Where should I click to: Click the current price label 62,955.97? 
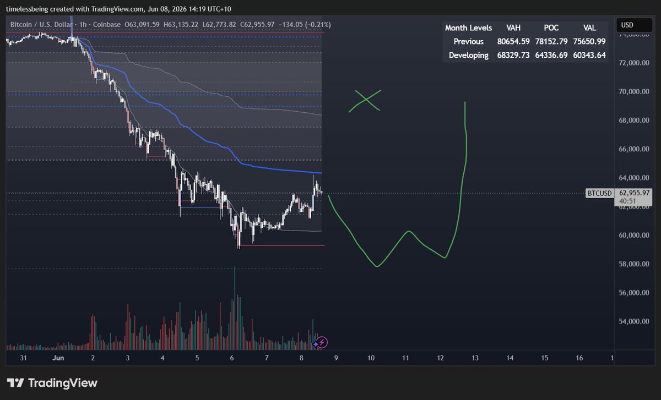pos(635,193)
